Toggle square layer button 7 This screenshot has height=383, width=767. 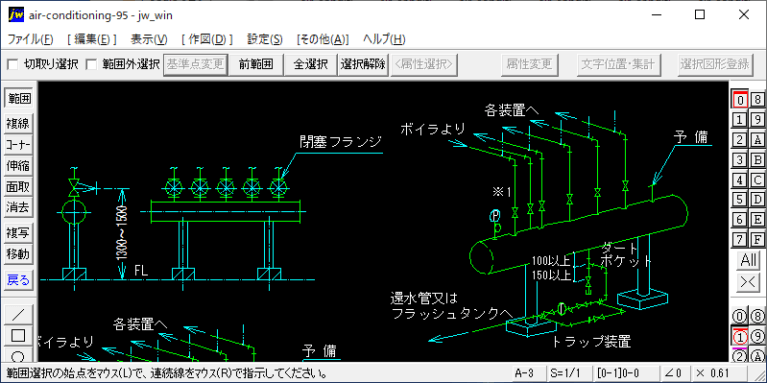point(740,239)
